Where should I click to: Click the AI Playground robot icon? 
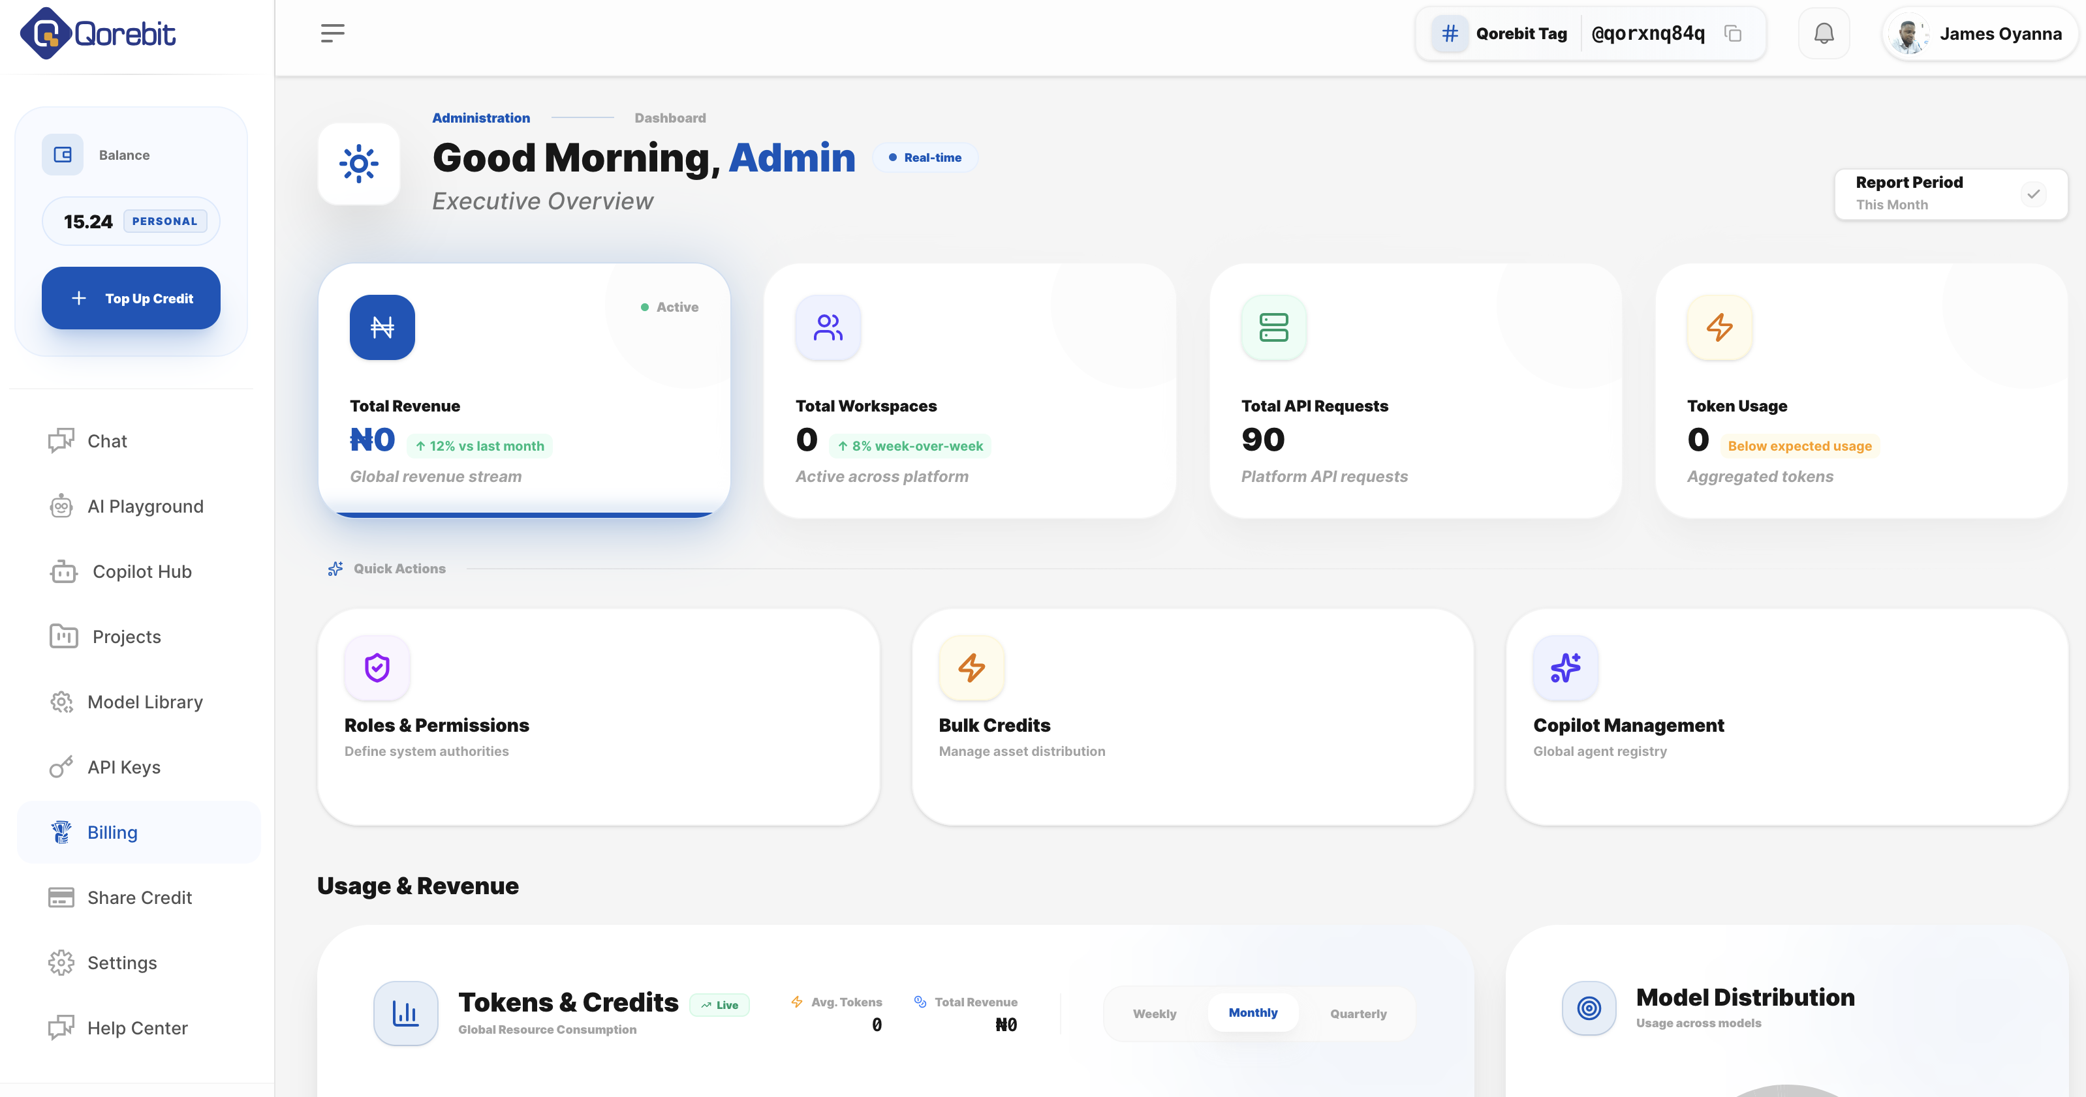point(61,506)
